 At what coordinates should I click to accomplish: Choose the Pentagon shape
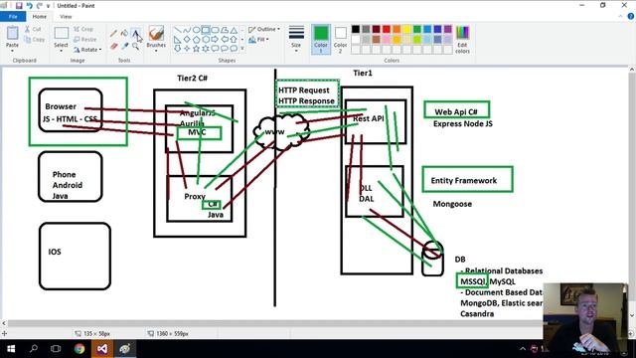click(x=196, y=40)
